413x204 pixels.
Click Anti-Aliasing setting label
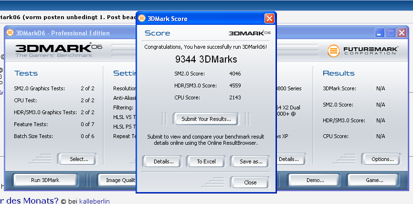[124, 98]
